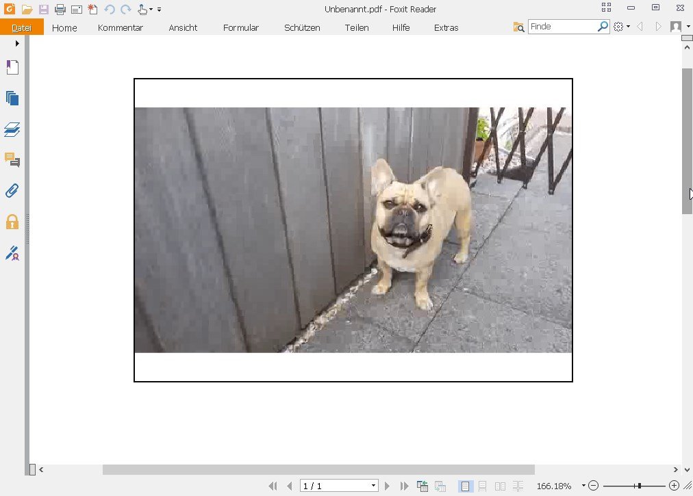Open the comments panel in sidebar

[x=12, y=159]
